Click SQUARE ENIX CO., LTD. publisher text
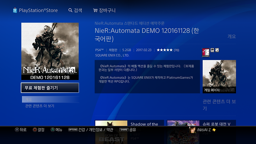Screen dimensions: 256x144 (112, 55)
